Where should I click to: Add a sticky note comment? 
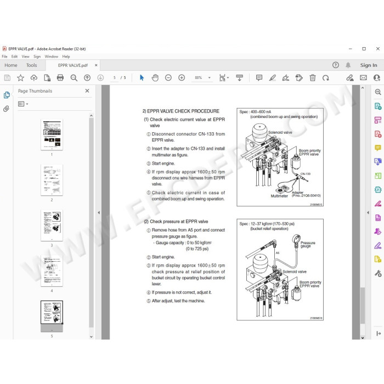coord(259,78)
